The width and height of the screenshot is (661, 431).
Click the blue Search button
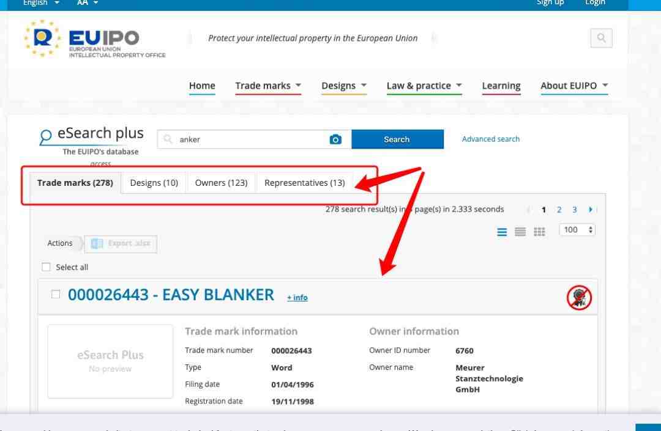tap(397, 139)
